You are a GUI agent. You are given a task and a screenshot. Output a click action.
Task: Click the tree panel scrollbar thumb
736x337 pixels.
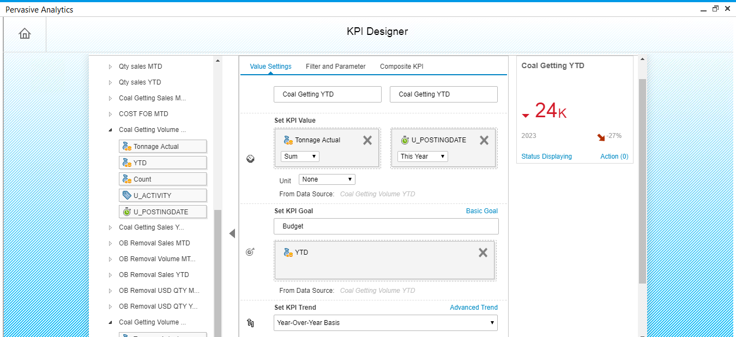[x=218, y=273]
